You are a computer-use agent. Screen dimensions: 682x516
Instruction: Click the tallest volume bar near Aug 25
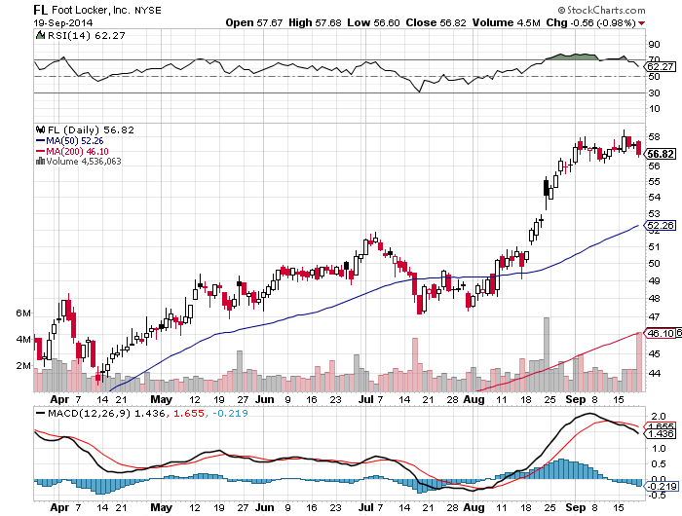pyautogui.click(x=547, y=354)
